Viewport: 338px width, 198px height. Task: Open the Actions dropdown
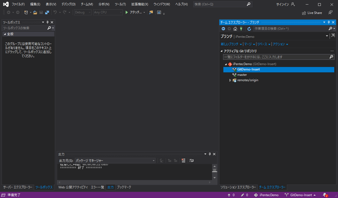click(x=280, y=44)
